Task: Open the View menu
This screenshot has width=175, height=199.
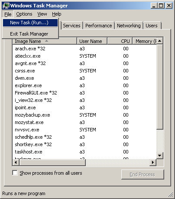Action: pyautogui.click(x=42, y=14)
